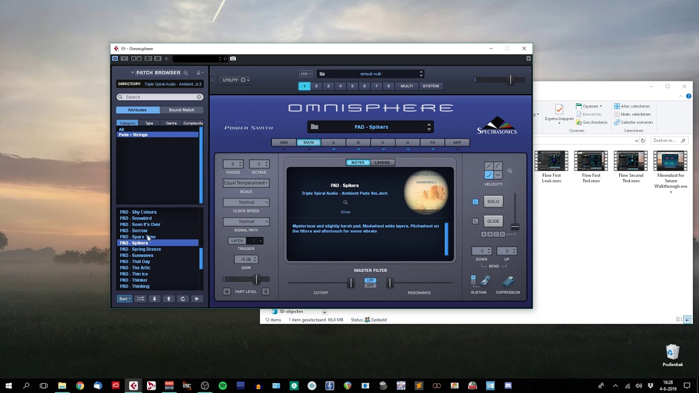
Task: Click Alles selecteren in Explorer window
Action: click(632, 106)
